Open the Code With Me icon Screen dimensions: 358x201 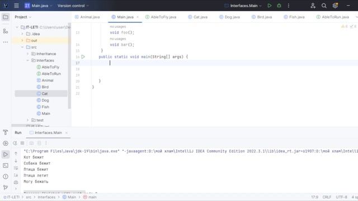point(313,6)
